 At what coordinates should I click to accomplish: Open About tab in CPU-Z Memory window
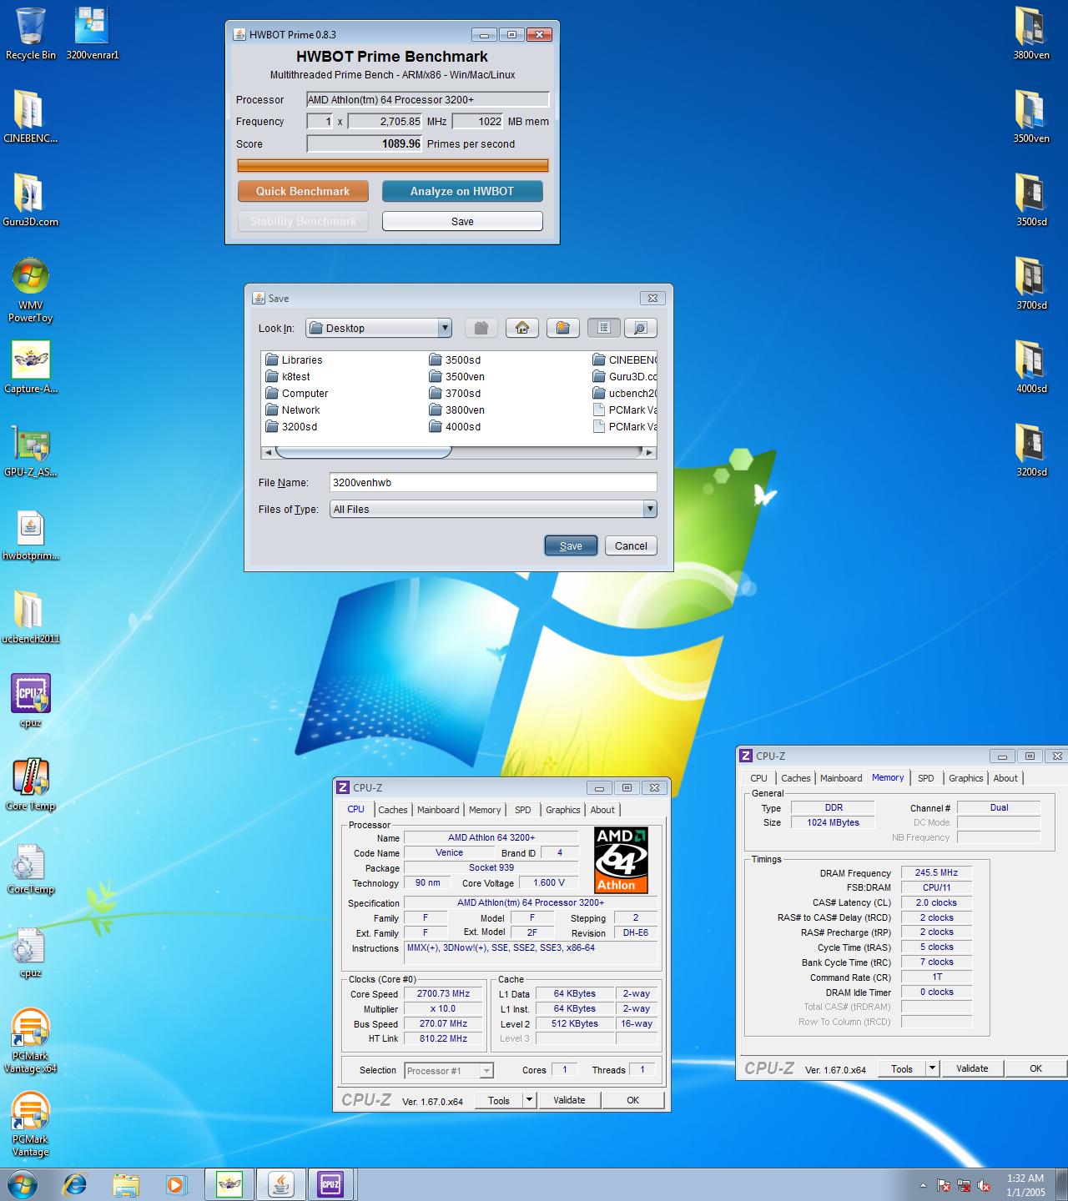tap(1005, 778)
